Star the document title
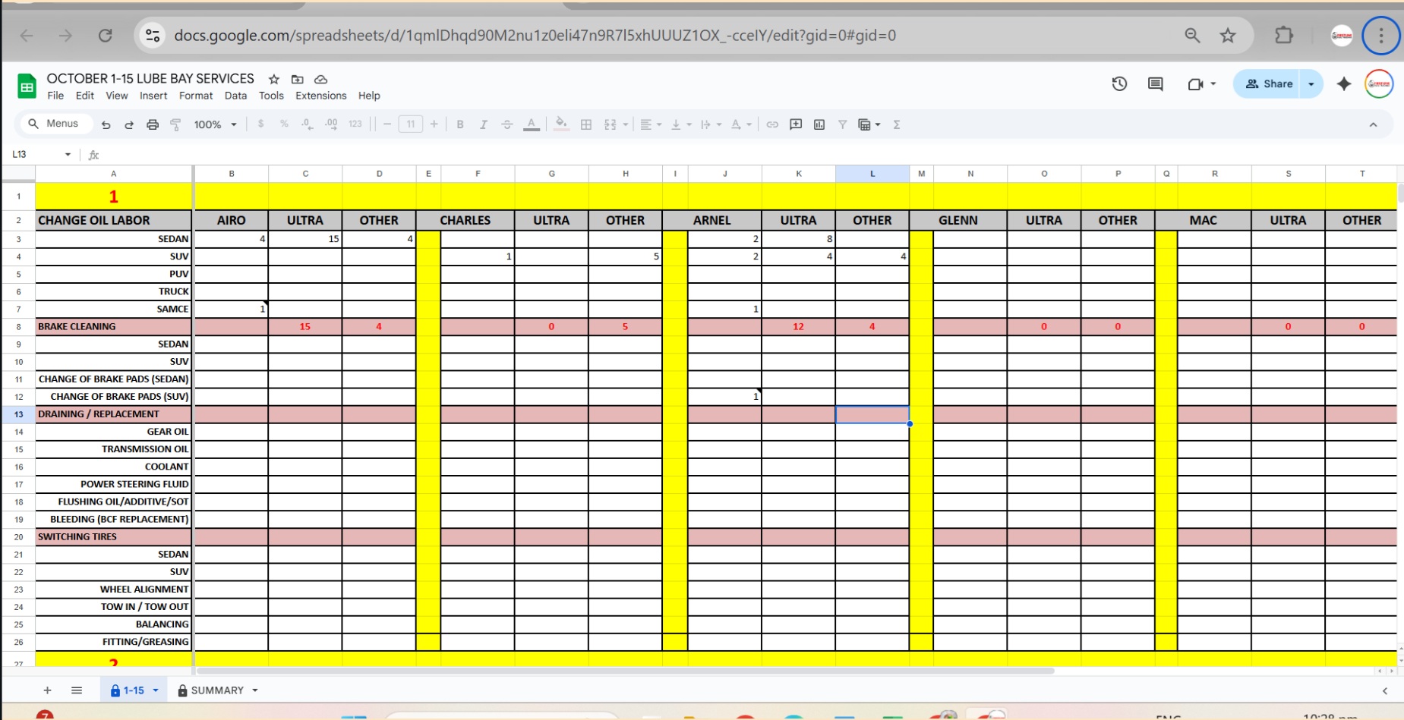Image resolution: width=1404 pixels, height=720 pixels. click(x=274, y=79)
